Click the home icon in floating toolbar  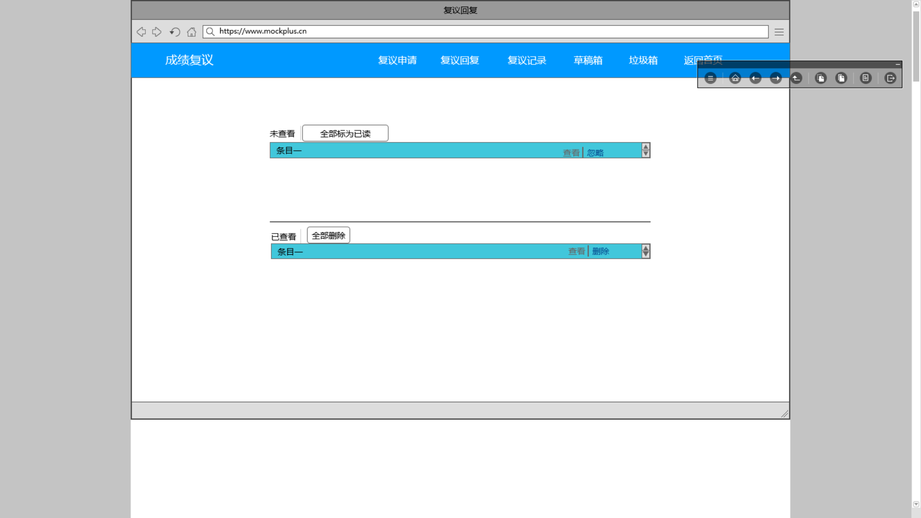[735, 78]
